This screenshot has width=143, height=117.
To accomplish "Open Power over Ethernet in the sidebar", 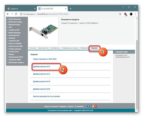I will 15,43.
